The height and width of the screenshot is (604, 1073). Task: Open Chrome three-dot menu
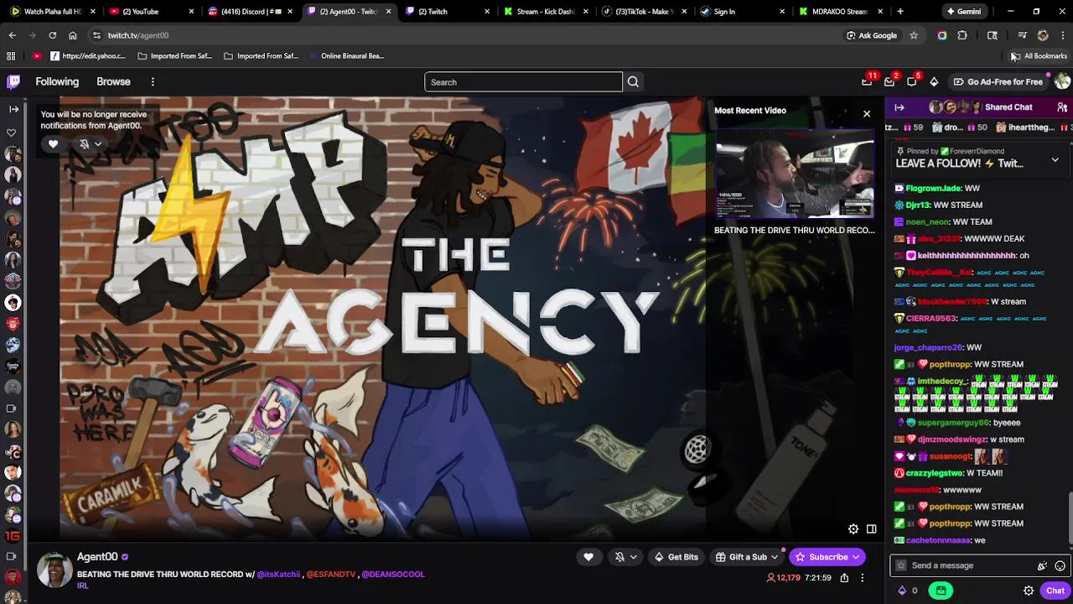[1062, 35]
